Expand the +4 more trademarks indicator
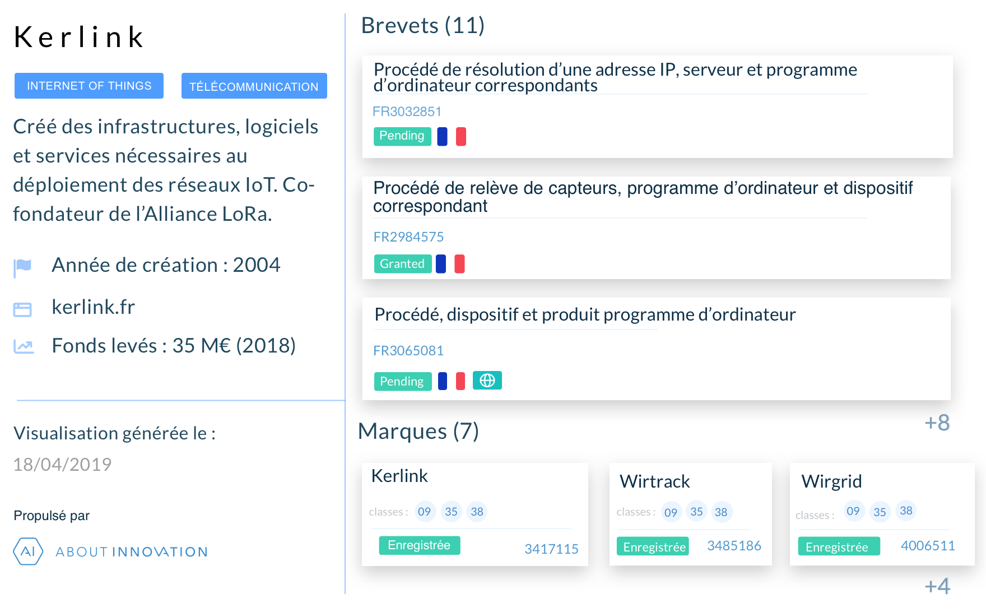The height and width of the screenshot is (612, 986). click(x=937, y=586)
